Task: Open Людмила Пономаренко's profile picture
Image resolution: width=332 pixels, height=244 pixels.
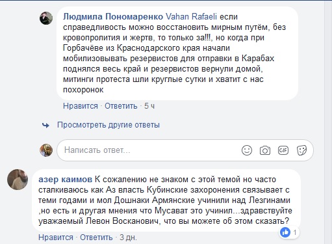Action: pos(46,18)
